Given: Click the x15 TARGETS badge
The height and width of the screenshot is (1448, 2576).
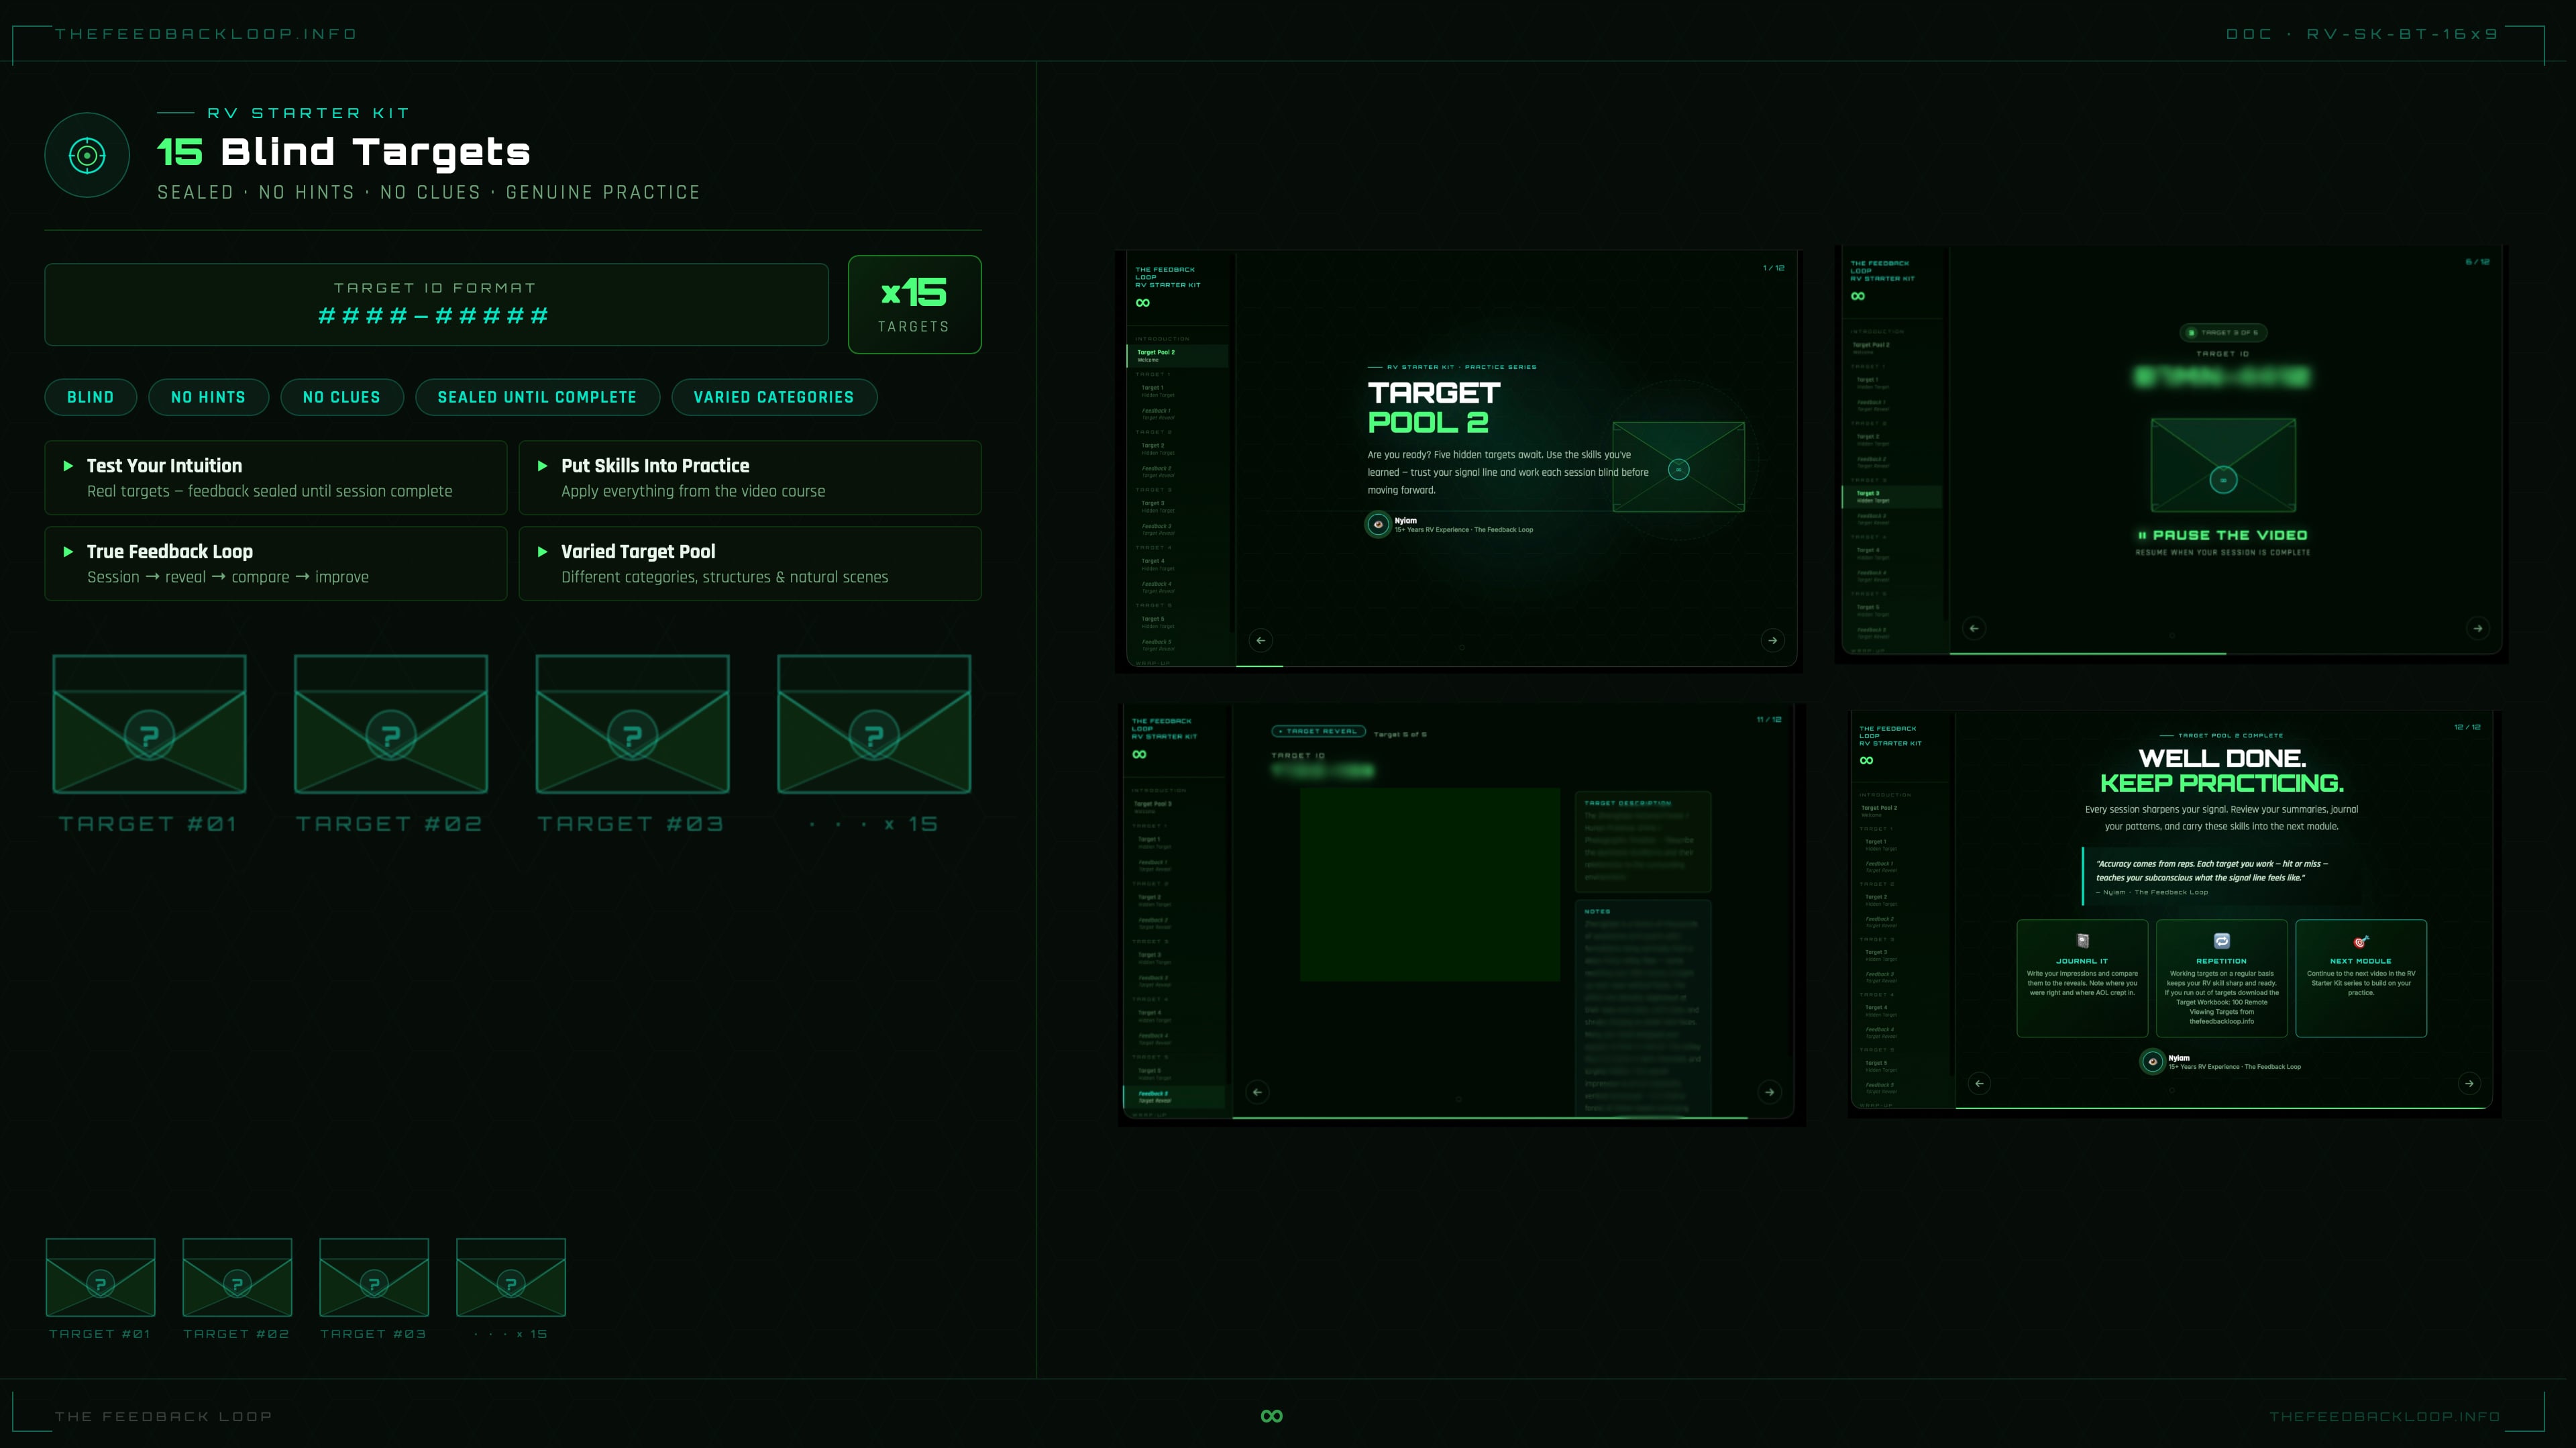Looking at the screenshot, I should (x=914, y=304).
